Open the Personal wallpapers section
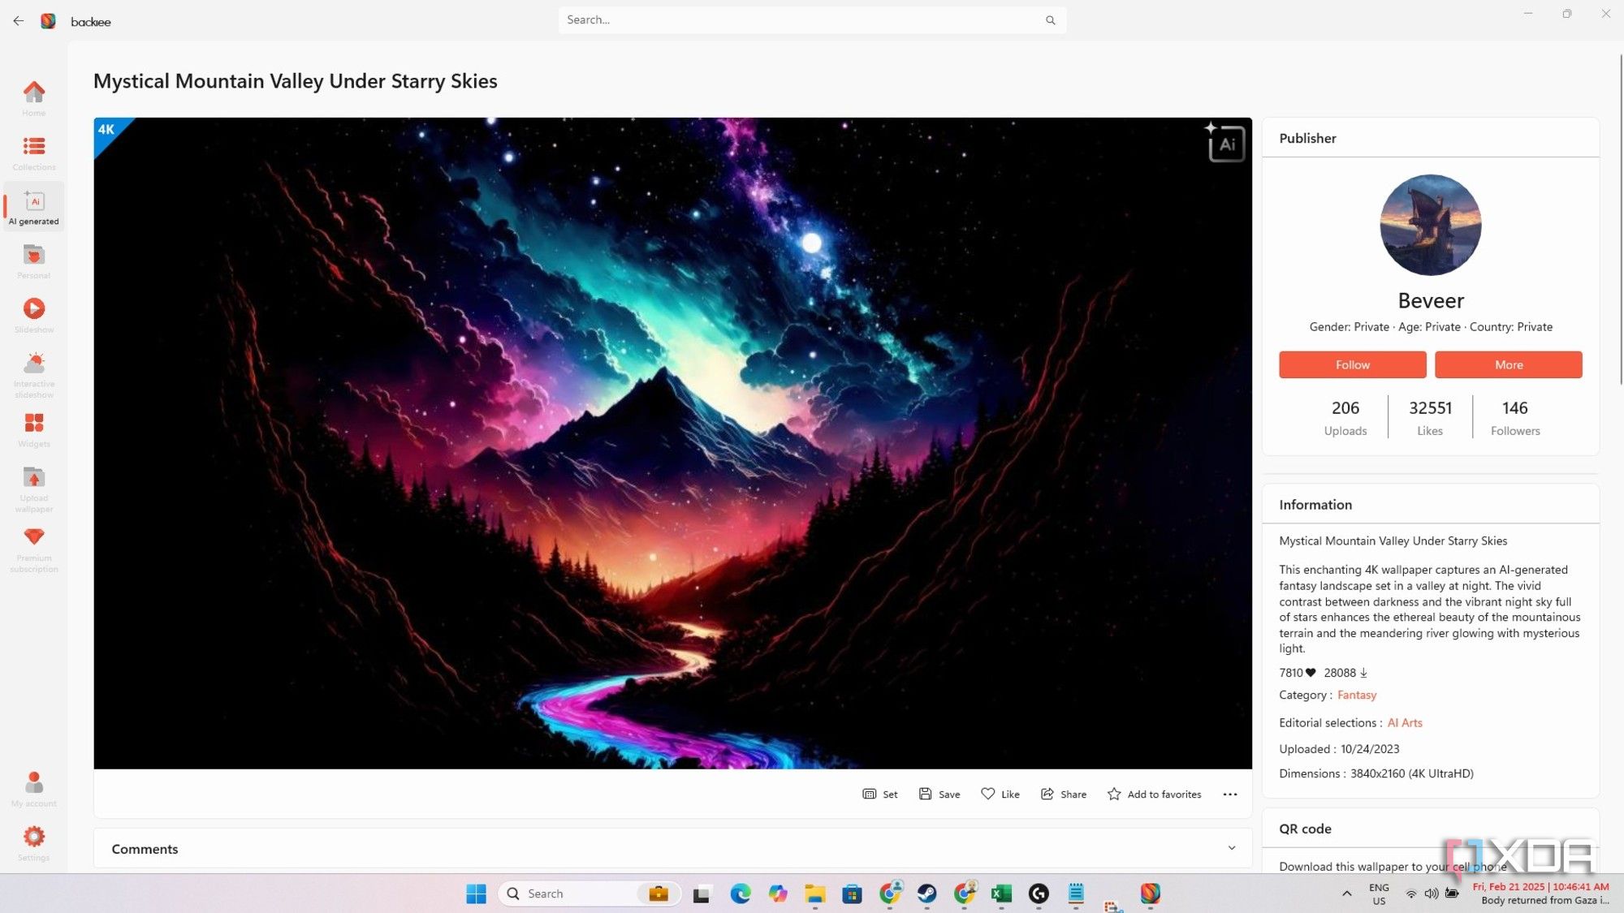1624x913 pixels. pyautogui.click(x=34, y=261)
